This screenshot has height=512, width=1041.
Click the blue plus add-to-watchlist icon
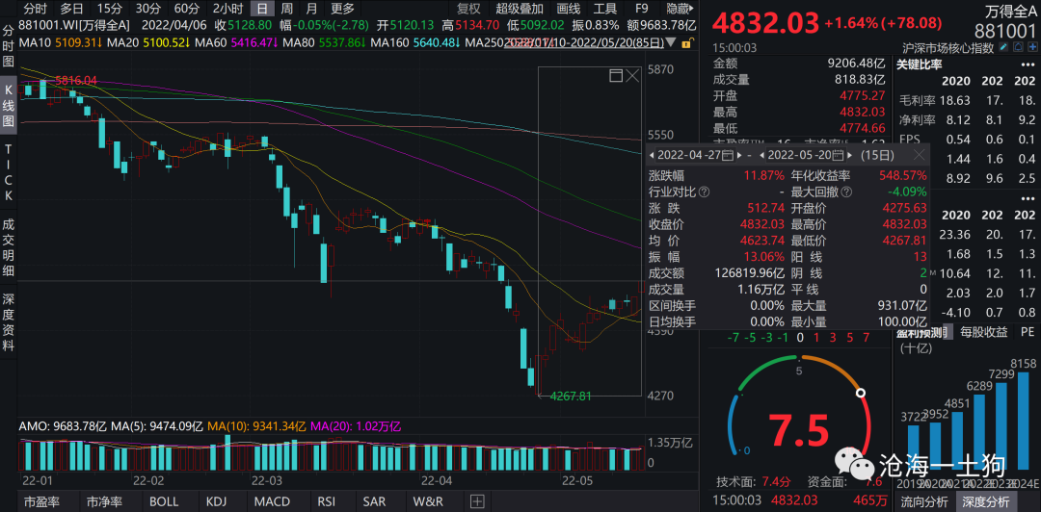pos(1033,48)
